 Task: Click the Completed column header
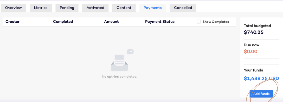[x=63, y=22]
